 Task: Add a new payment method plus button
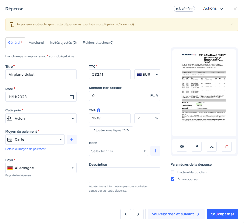pyautogui.click(x=72, y=139)
